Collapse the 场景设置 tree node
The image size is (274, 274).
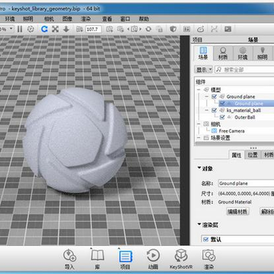(x=199, y=138)
